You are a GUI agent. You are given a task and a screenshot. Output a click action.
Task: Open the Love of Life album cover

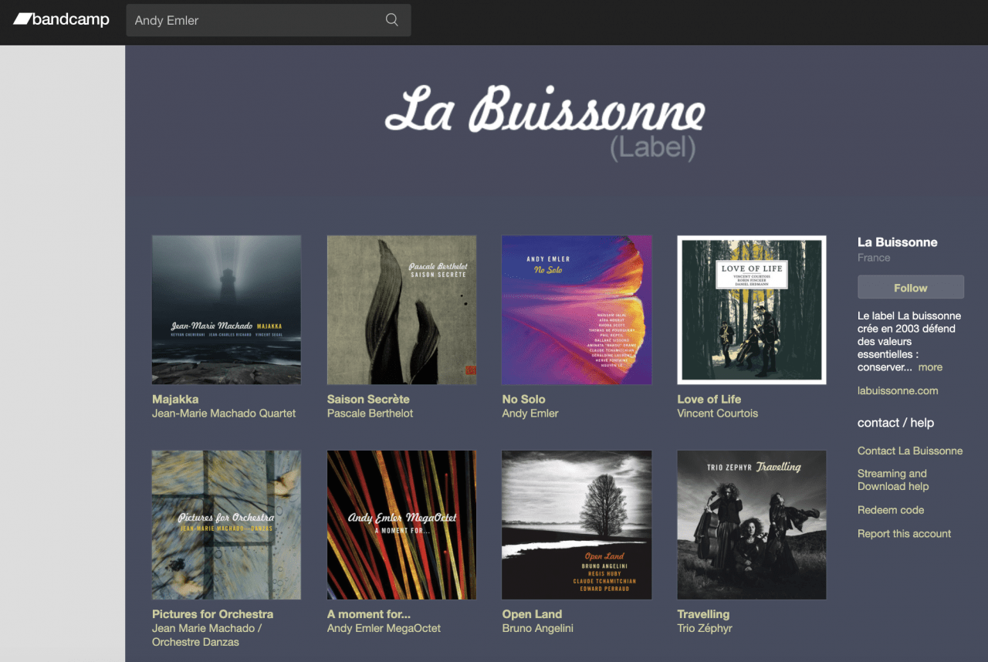pos(752,310)
